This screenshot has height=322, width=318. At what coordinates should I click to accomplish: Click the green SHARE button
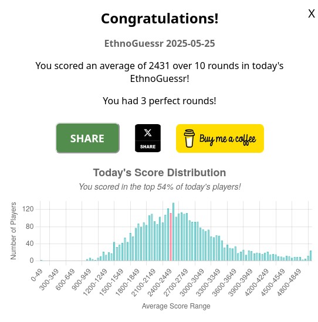pyautogui.click(x=87, y=138)
